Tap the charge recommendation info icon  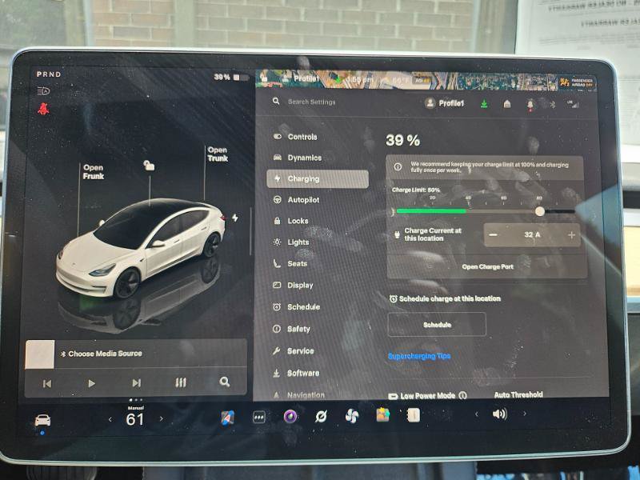pos(398,167)
